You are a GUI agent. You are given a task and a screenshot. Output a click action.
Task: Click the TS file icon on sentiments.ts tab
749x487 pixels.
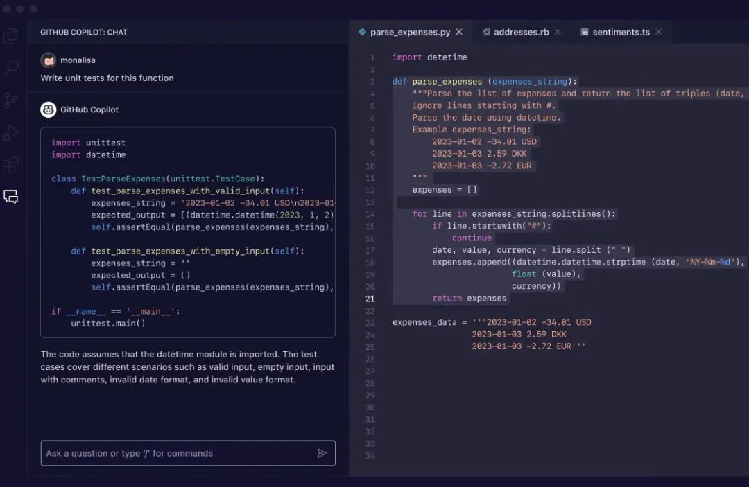(584, 32)
